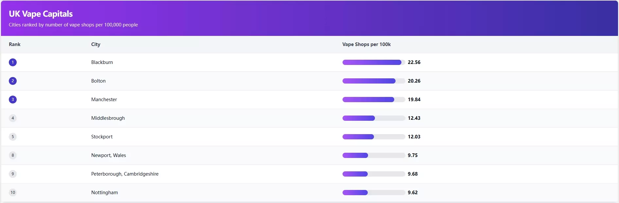Click the Middlesbrough progress bar

374,118
